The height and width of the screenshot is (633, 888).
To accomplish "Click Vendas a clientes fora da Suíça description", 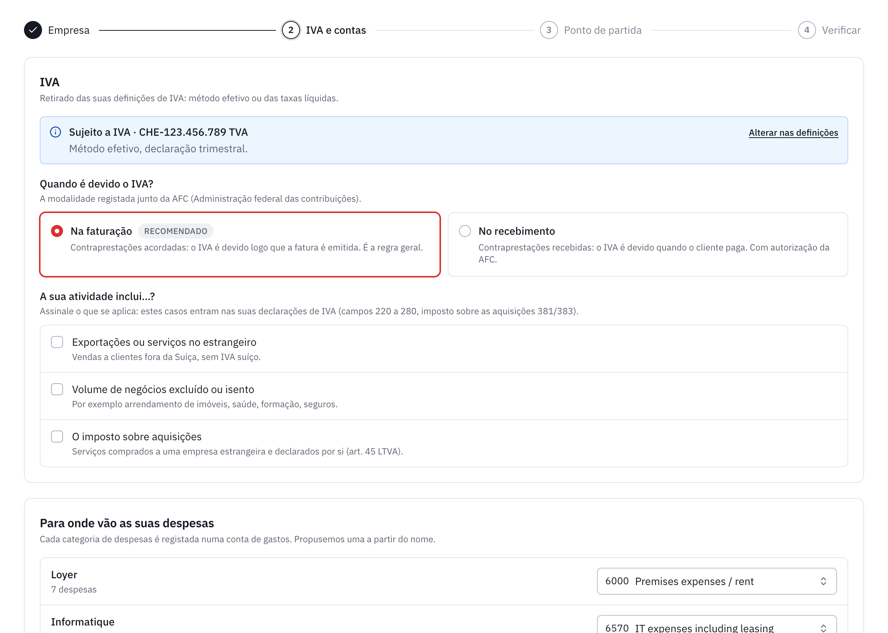I will [166, 357].
